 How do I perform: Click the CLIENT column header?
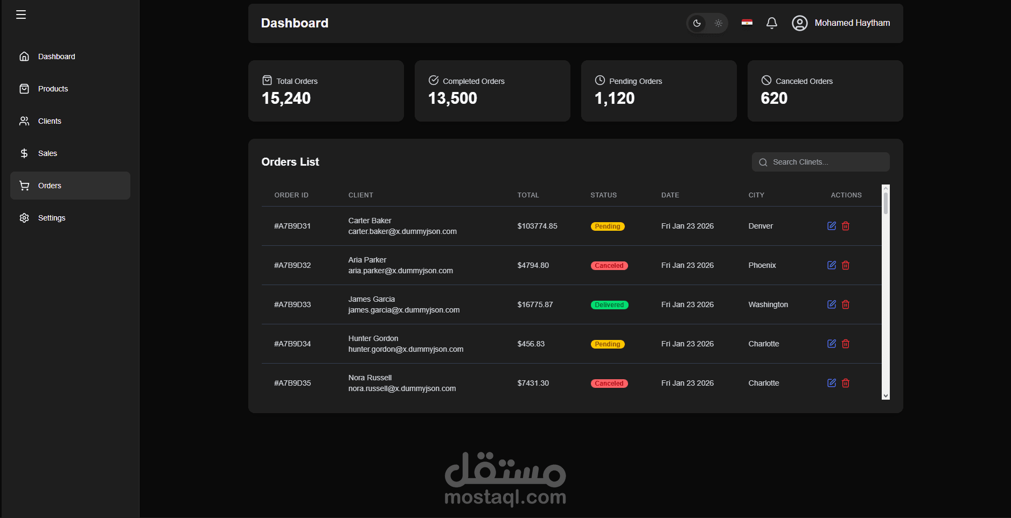361,195
